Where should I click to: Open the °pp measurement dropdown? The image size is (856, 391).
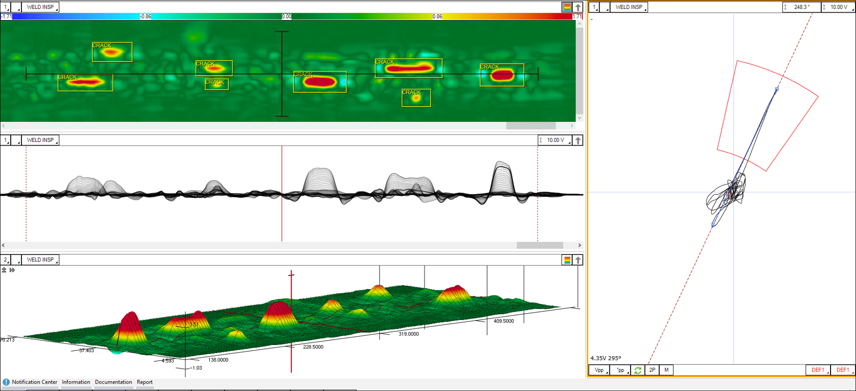(621, 370)
